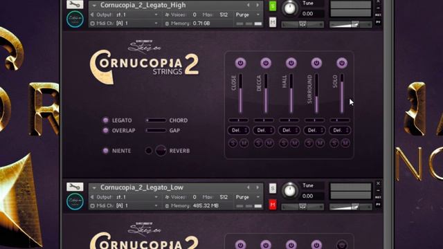443x249 pixels.
Task: Toggle the OVERLAP switch
Action: (106, 131)
